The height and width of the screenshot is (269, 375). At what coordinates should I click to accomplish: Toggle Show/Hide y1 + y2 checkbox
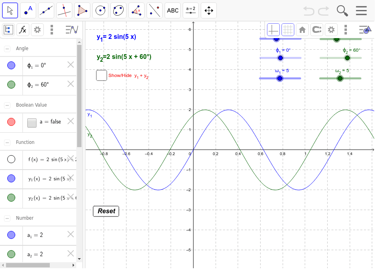pos(102,75)
